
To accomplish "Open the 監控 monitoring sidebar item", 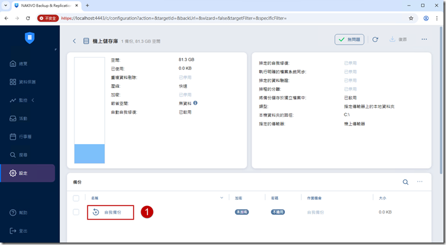I will 19,100.
